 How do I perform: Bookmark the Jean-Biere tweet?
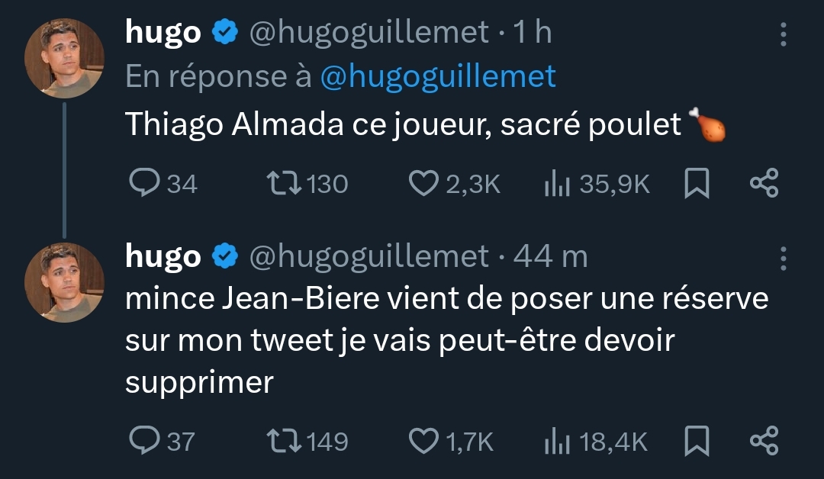697,440
